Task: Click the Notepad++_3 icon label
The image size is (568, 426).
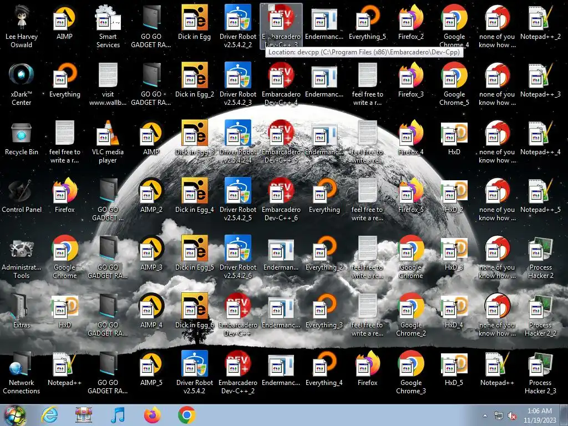Action: (x=540, y=94)
